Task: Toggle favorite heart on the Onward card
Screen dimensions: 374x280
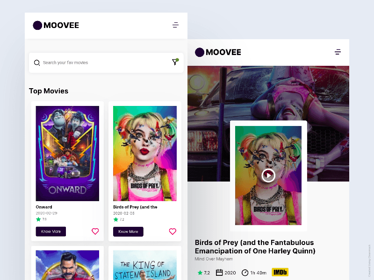Action: 95,231
